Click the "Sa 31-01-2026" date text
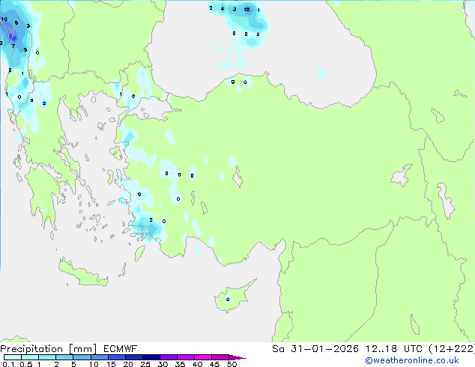Screen dimensions: 475x367 (315, 349)
